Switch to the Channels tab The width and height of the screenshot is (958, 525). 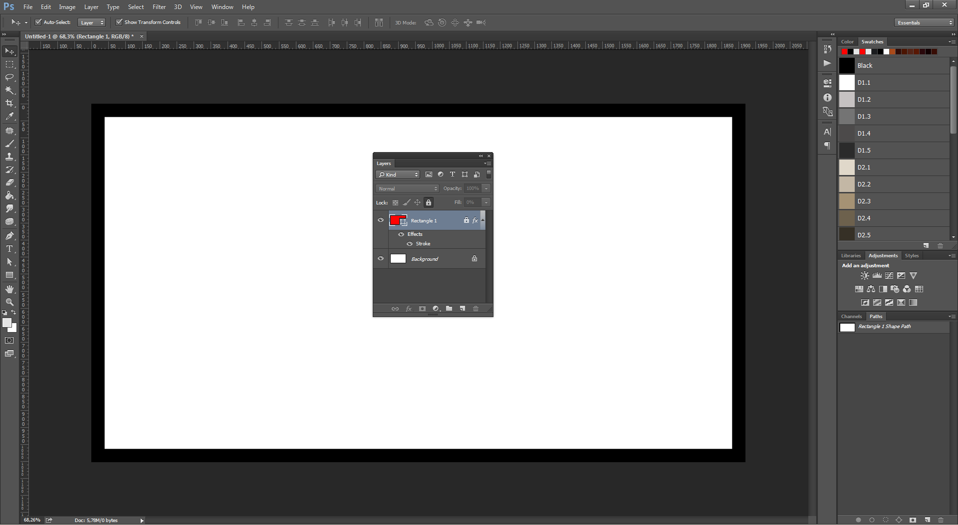click(x=851, y=317)
